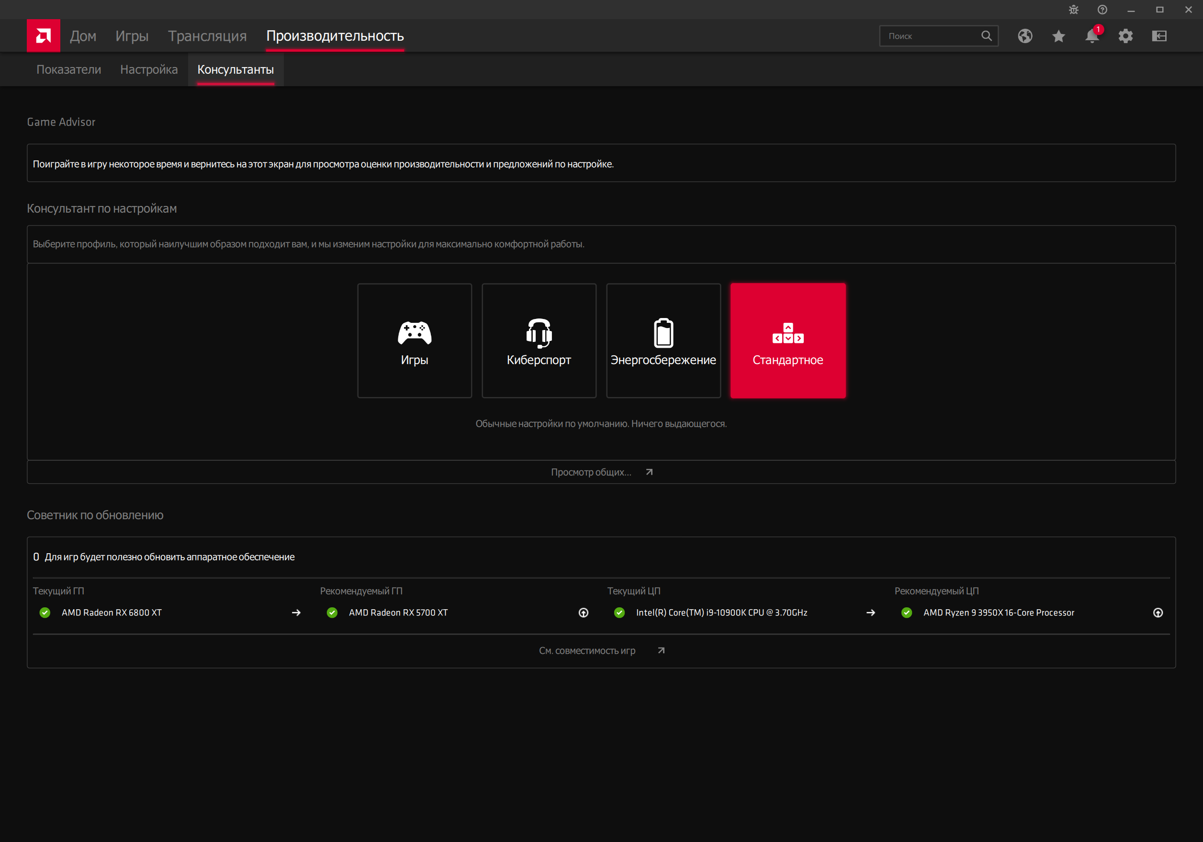Click the Поиск search field
1203x842 pixels.
(x=930, y=35)
